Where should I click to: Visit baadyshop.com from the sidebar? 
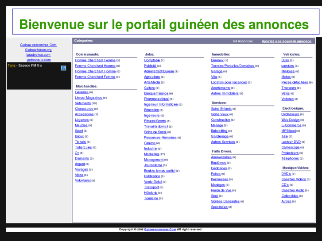click(38, 54)
